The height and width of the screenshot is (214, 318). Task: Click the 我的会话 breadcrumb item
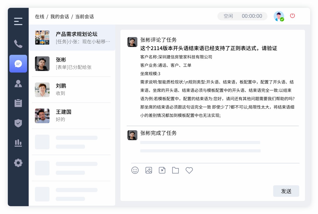coord(60,16)
